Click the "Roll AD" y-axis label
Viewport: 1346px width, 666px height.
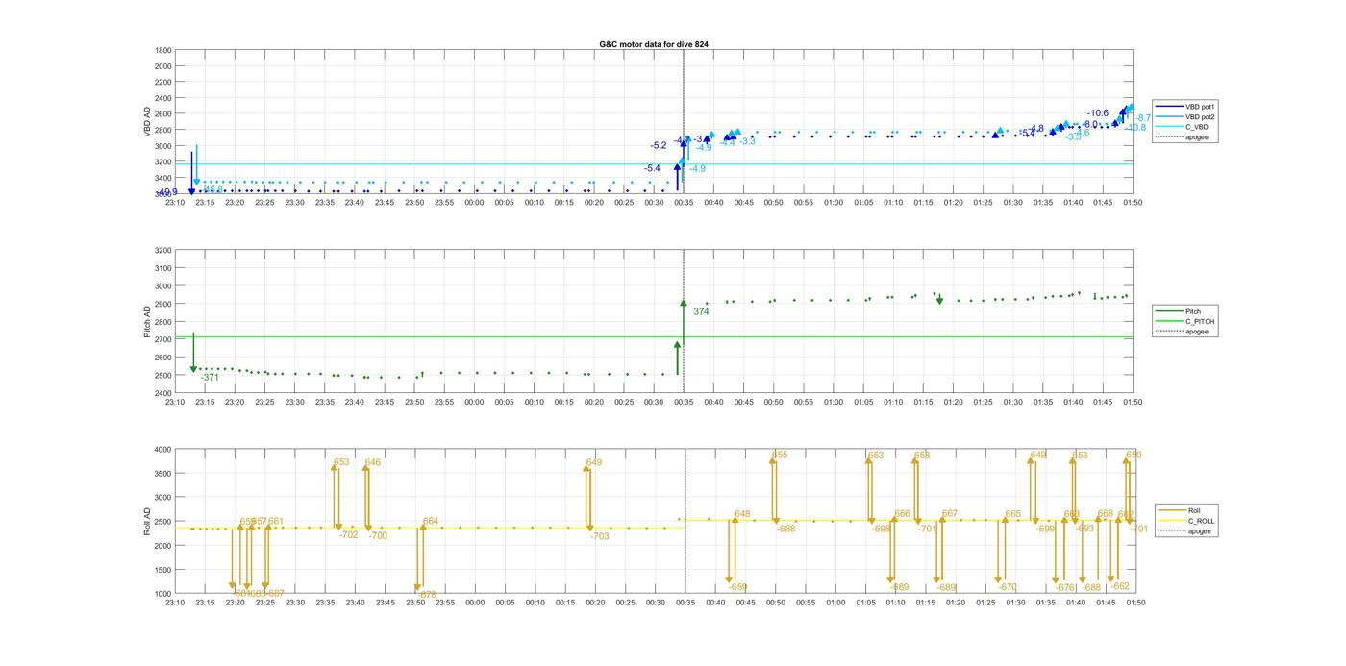(148, 522)
